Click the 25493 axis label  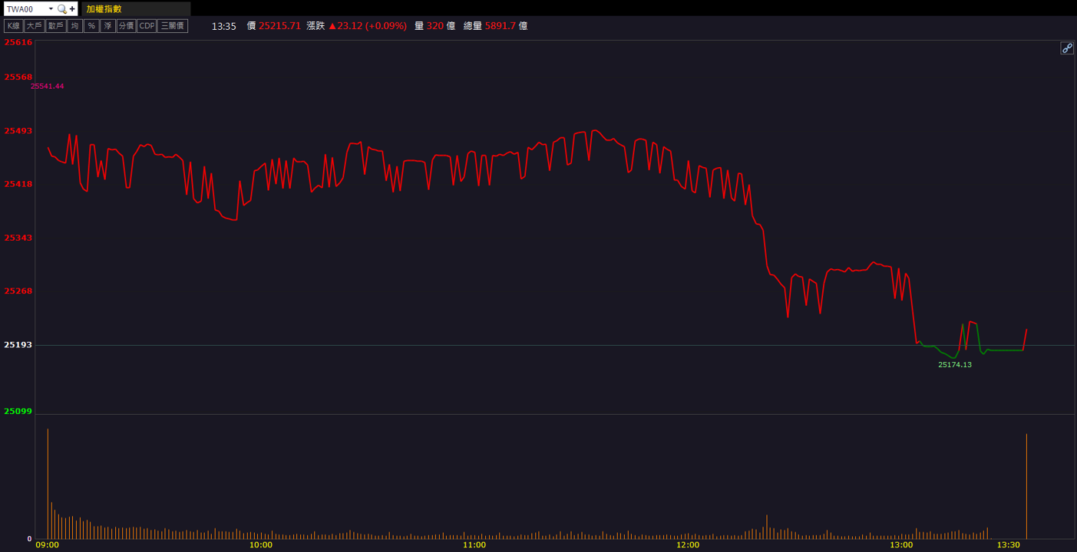tap(18, 131)
